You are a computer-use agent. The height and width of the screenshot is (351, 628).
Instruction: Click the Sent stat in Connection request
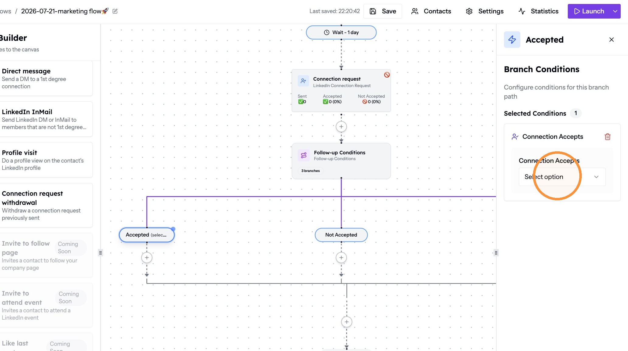point(302,99)
